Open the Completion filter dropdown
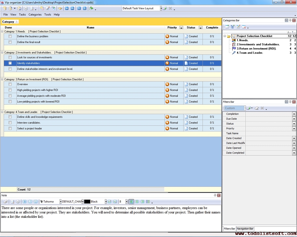297x237 pixels. 294,114
